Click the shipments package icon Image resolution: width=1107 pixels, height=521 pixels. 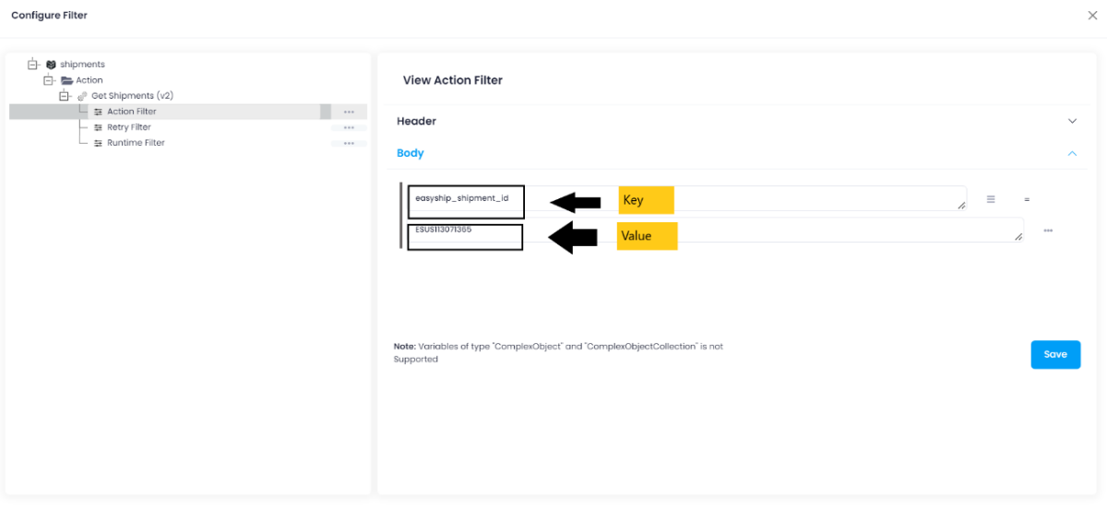point(51,65)
